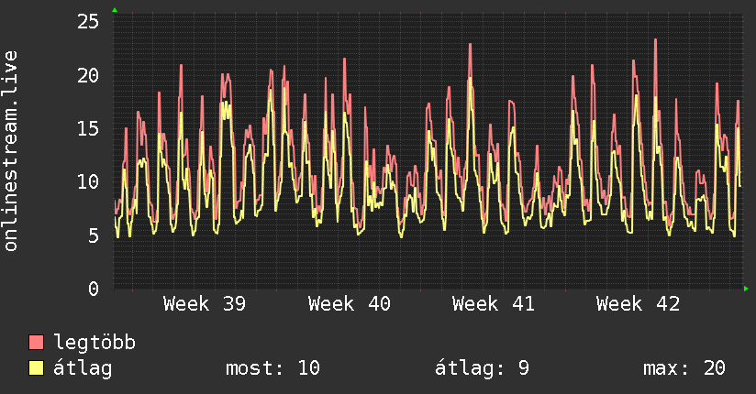This screenshot has width=756, height=394.
Task: Click the legtöbb legend label
Action: point(94,343)
